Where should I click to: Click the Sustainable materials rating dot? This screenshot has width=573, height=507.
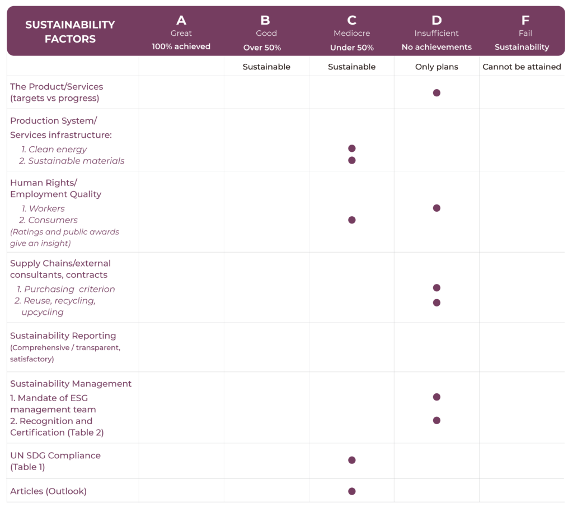(x=351, y=160)
